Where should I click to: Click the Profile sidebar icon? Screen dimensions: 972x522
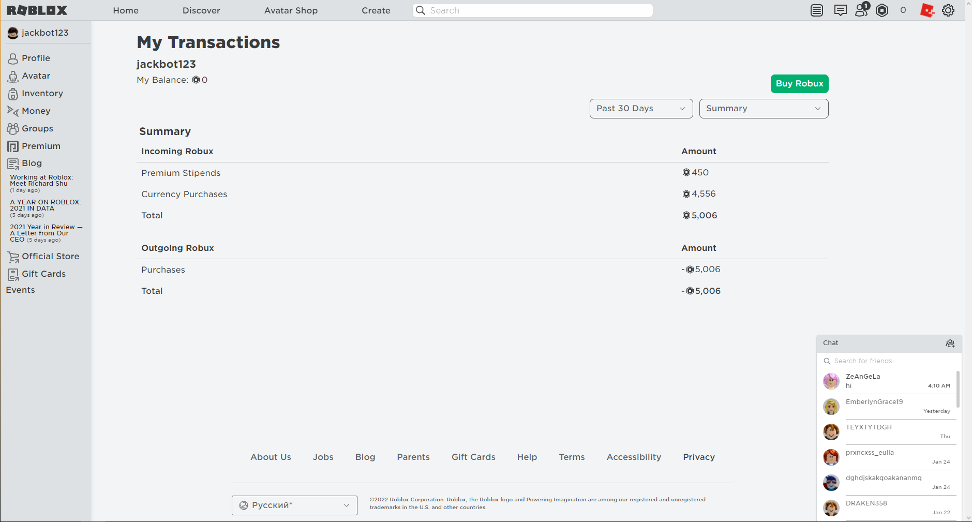coord(13,58)
